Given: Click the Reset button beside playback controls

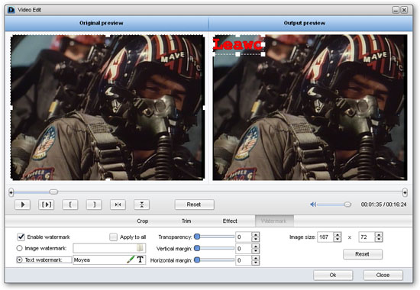Looking at the screenshot, I should tap(195, 205).
